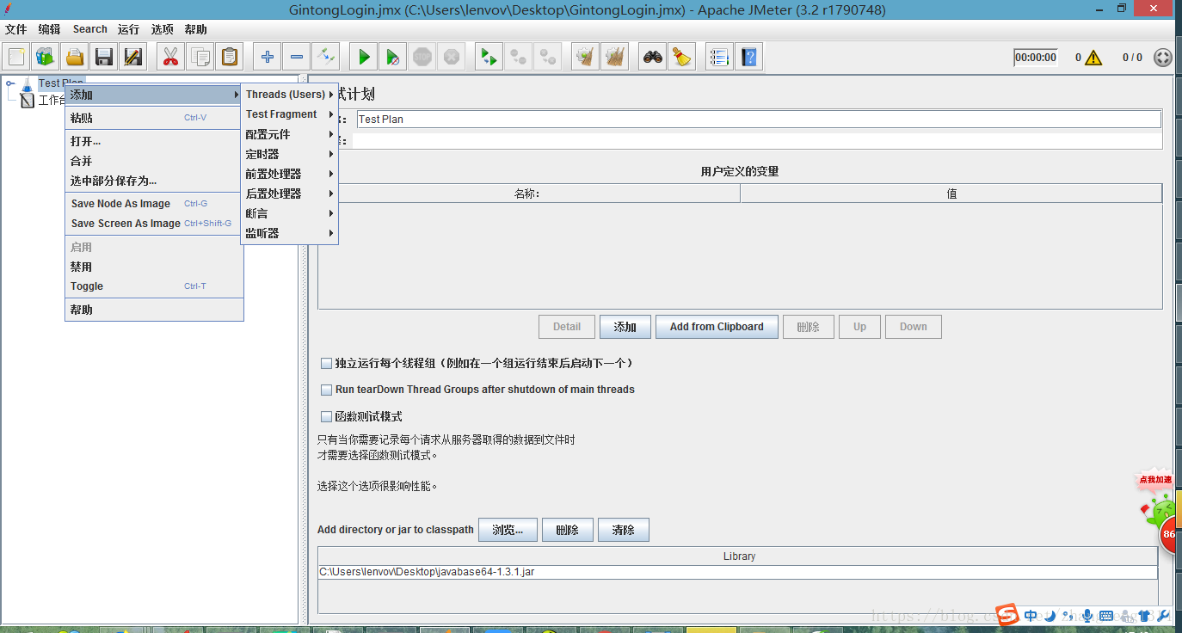The width and height of the screenshot is (1182, 633).
Task: Expand the Threads (Users) submenu
Action: click(x=289, y=95)
